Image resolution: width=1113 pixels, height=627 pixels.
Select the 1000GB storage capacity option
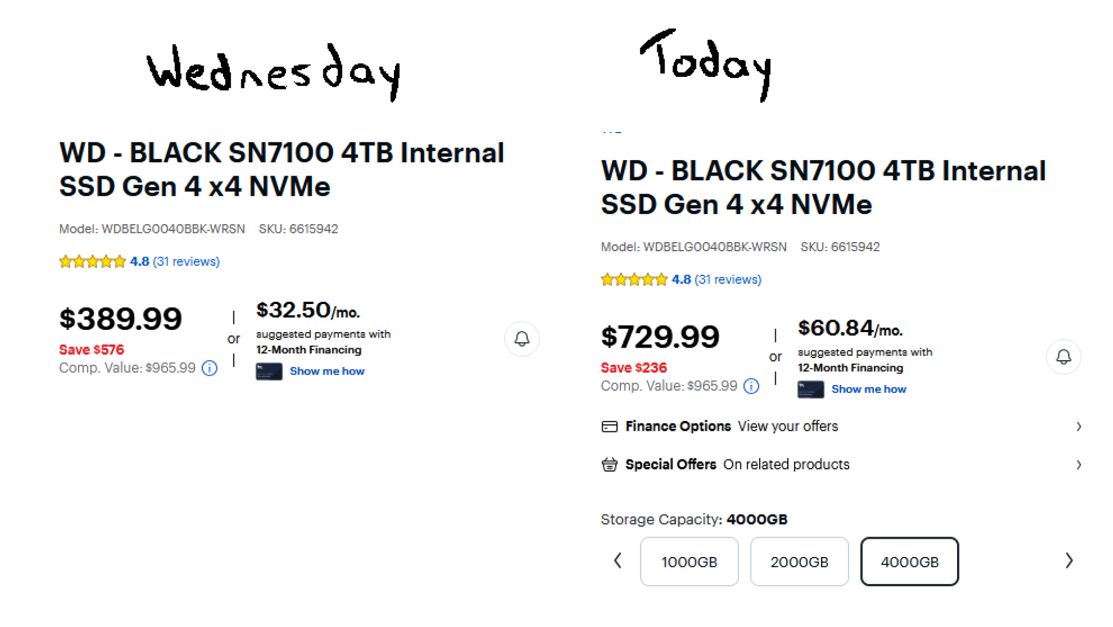[x=689, y=562]
